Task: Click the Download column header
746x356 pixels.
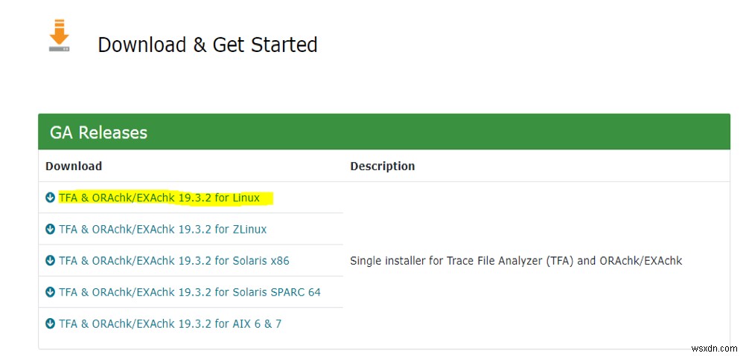Action: 74,166
